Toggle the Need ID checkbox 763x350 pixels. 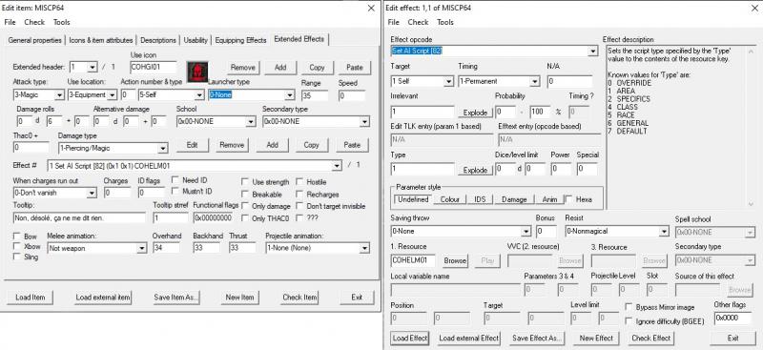tap(175, 180)
